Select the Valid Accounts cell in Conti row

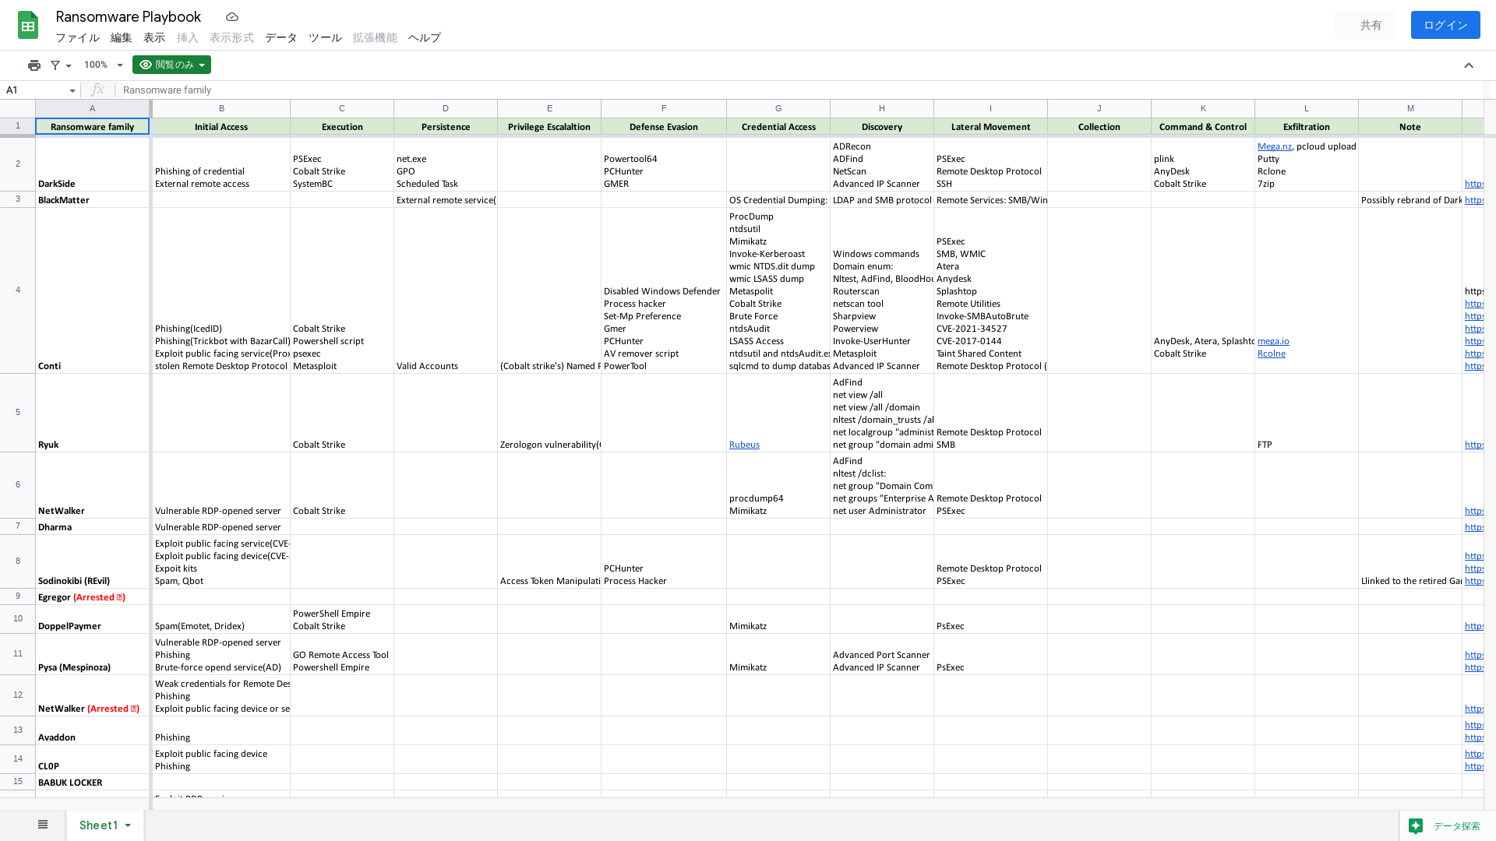tap(446, 290)
